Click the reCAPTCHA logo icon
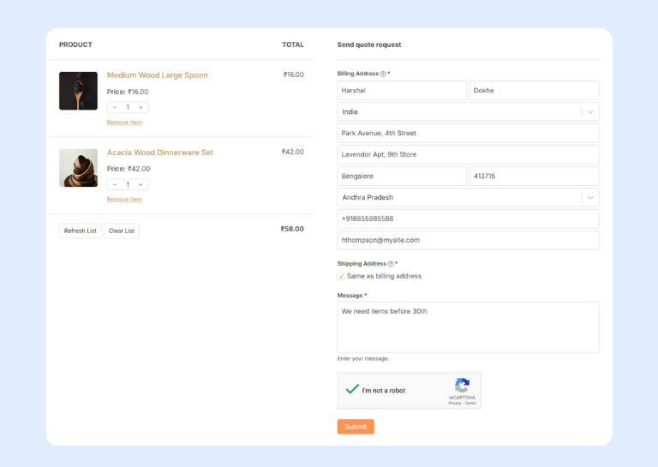Viewport: 658px width, 467px height. coord(462,386)
